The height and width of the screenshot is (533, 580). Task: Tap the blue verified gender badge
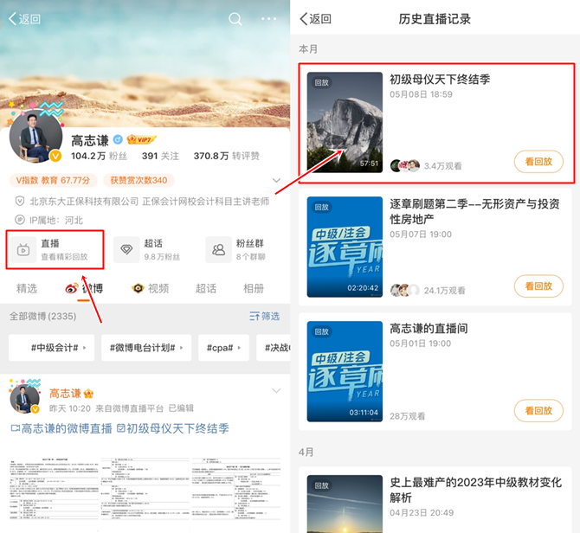pos(118,139)
